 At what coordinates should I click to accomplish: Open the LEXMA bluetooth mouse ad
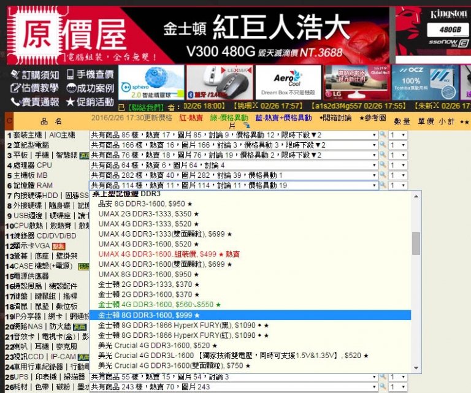pyautogui.click(x=220, y=83)
